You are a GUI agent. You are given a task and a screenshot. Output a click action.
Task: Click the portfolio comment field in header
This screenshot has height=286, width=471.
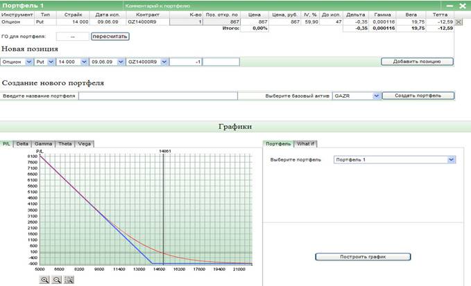point(282,6)
